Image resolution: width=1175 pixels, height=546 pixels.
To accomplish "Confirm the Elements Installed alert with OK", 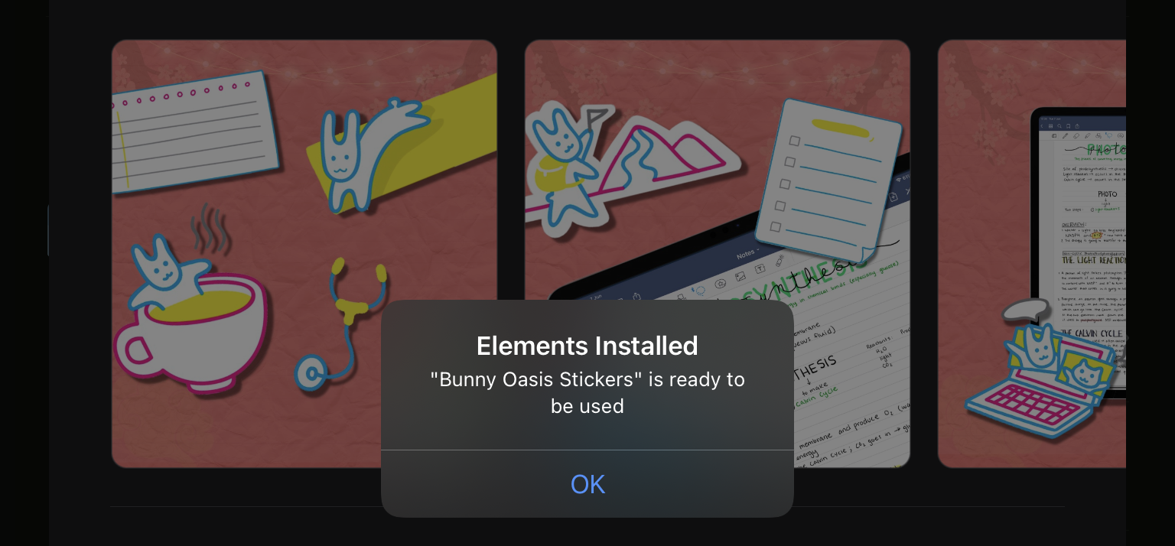I will 587,484.
